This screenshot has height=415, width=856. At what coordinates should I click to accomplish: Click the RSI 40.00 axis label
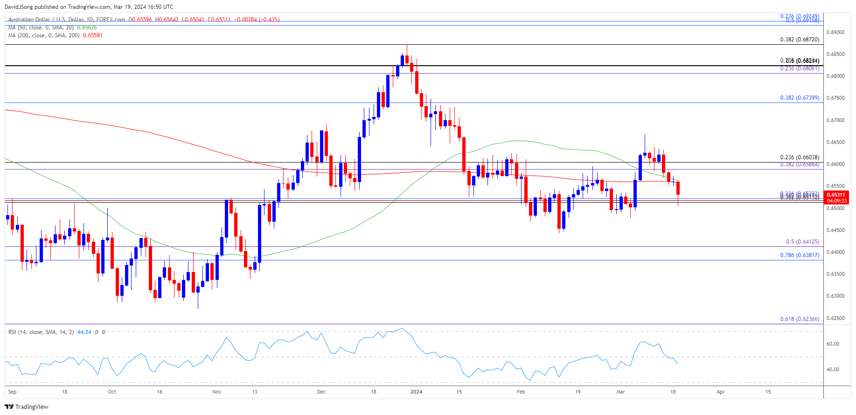833,369
